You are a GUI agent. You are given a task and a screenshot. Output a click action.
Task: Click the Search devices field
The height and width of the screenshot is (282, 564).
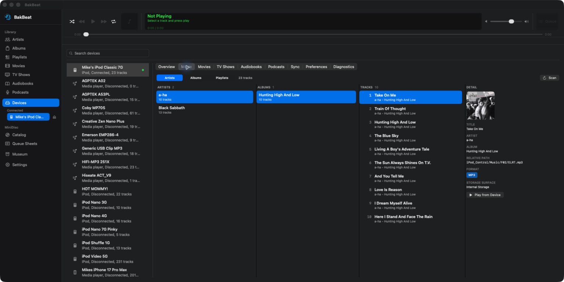click(108, 53)
